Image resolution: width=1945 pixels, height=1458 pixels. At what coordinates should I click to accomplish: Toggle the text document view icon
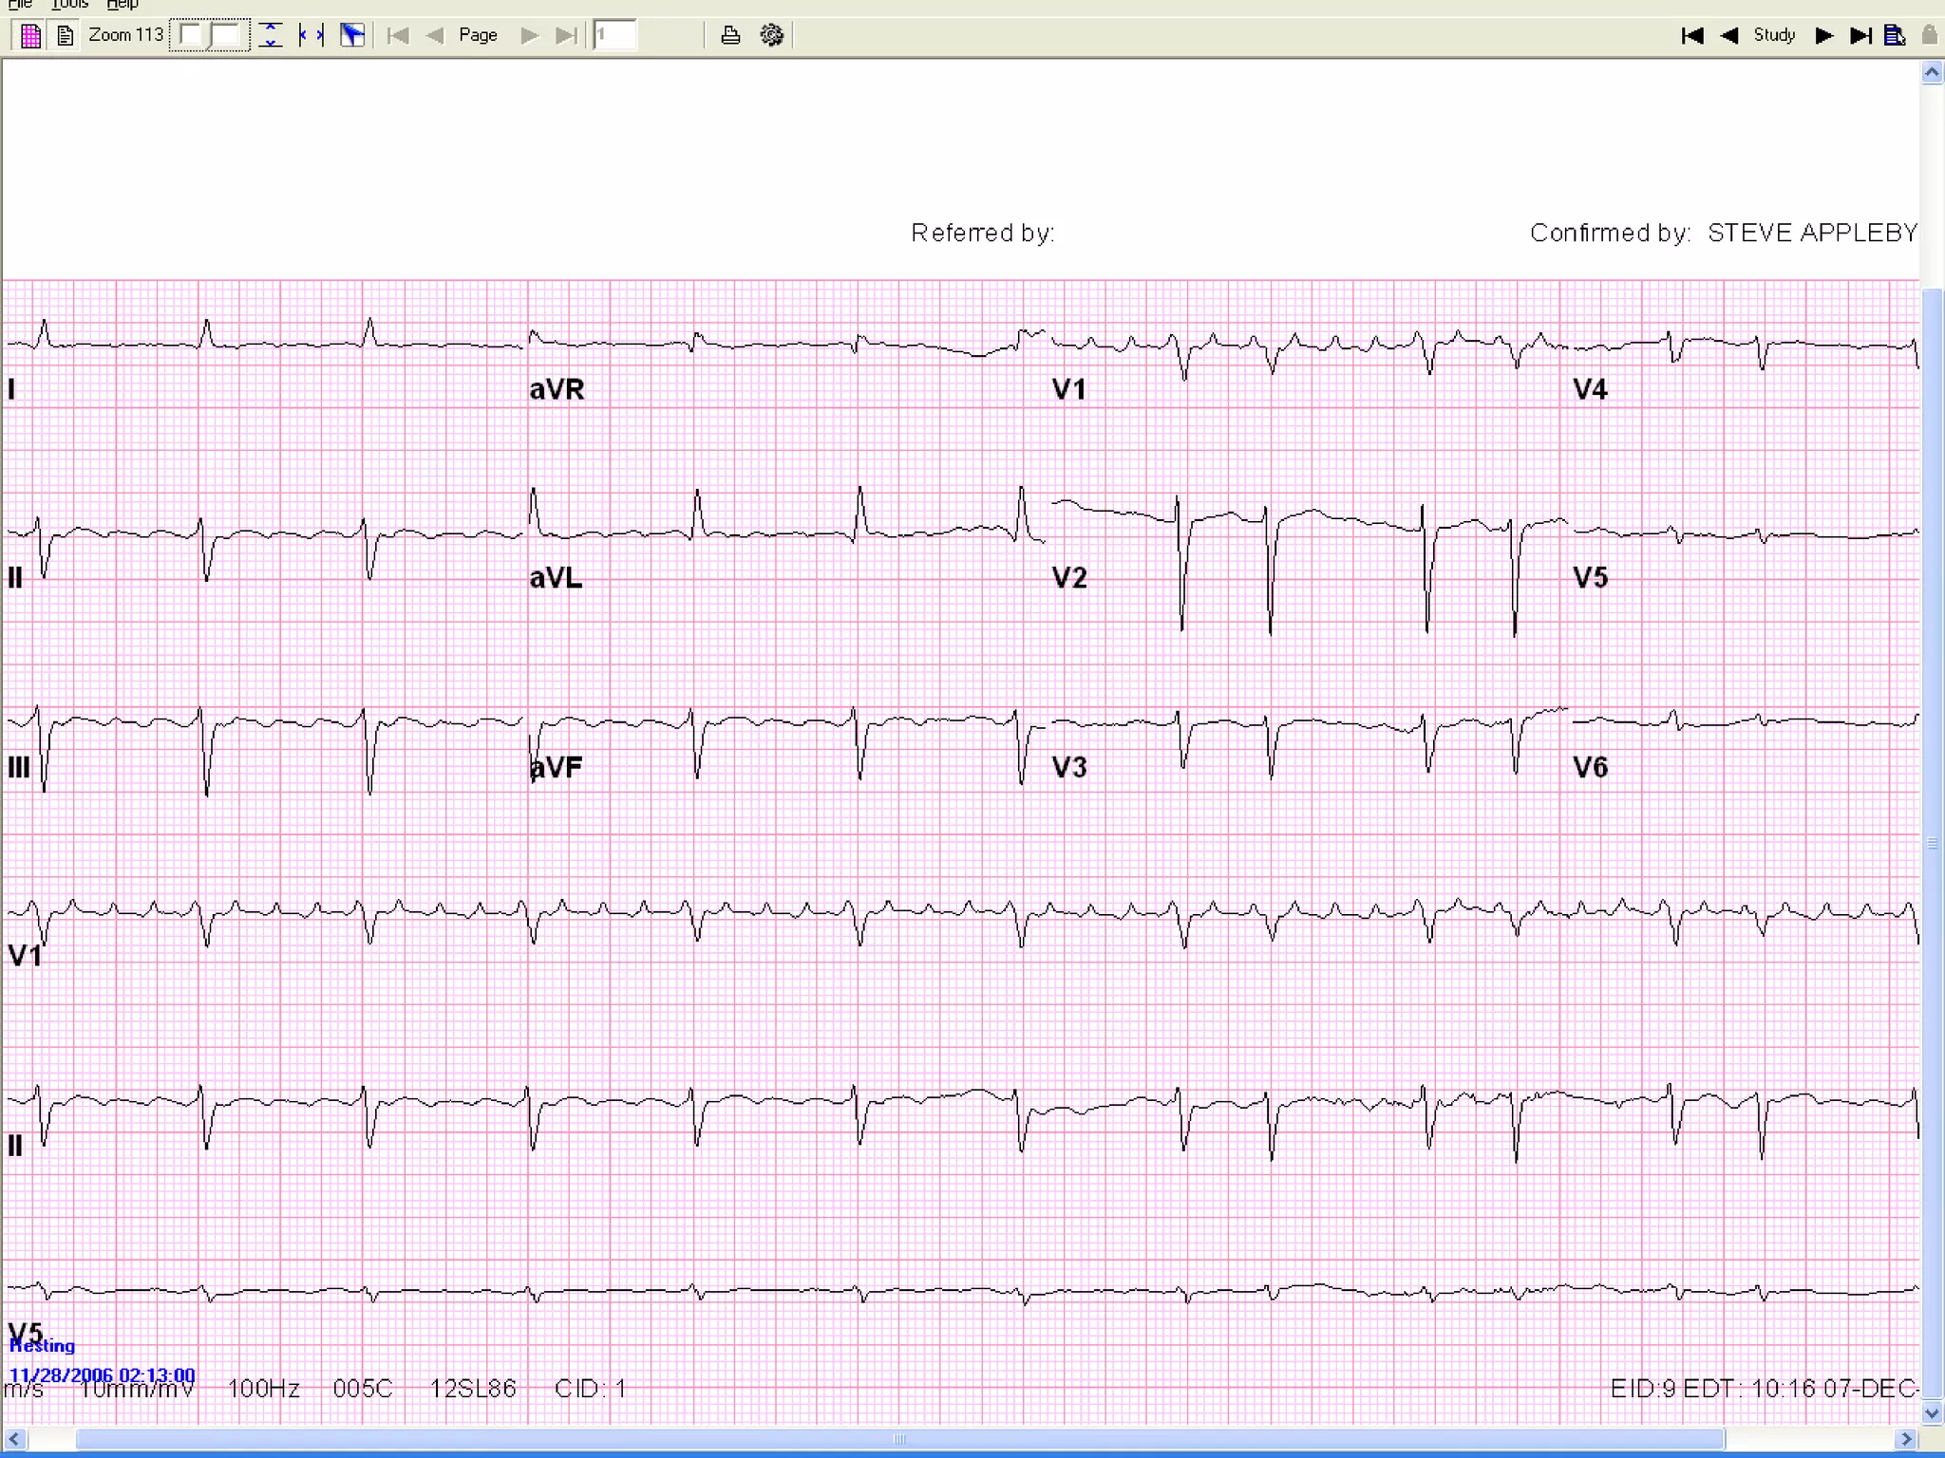point(65,36)
